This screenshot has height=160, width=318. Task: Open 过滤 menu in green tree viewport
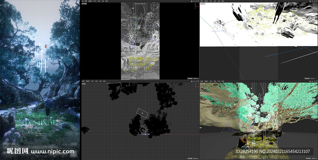219,81
